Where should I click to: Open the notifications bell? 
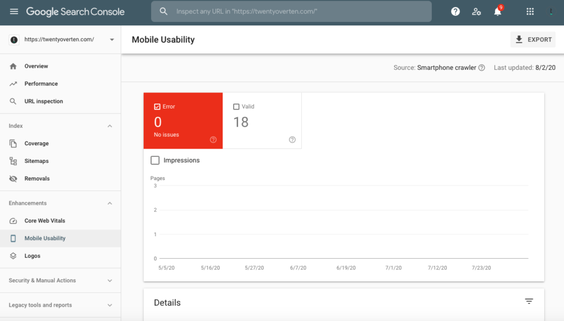point(497,12)
